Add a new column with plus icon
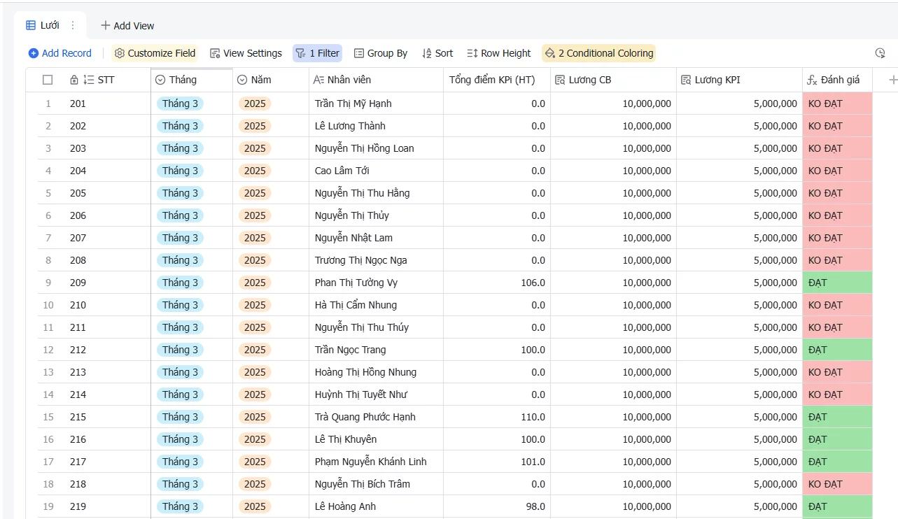 pos(892,80)
